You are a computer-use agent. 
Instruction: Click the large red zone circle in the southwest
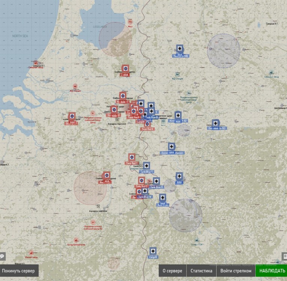tap(90, 188)
